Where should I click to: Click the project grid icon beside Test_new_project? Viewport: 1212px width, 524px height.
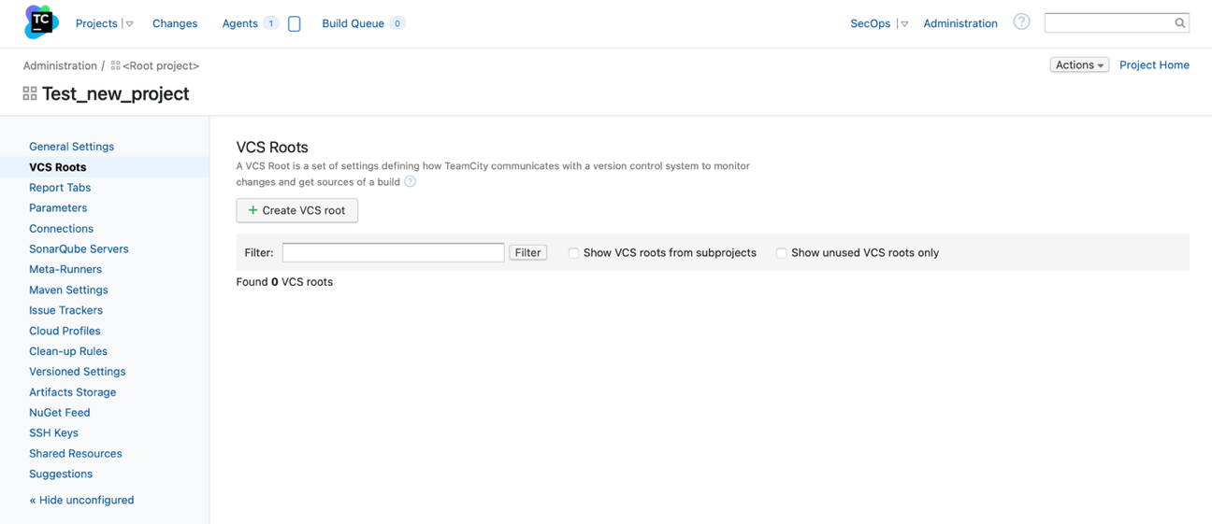tap(30, 93)
